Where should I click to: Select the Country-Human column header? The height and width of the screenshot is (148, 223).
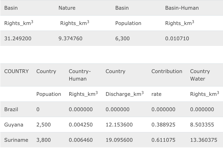click(80, 75)
